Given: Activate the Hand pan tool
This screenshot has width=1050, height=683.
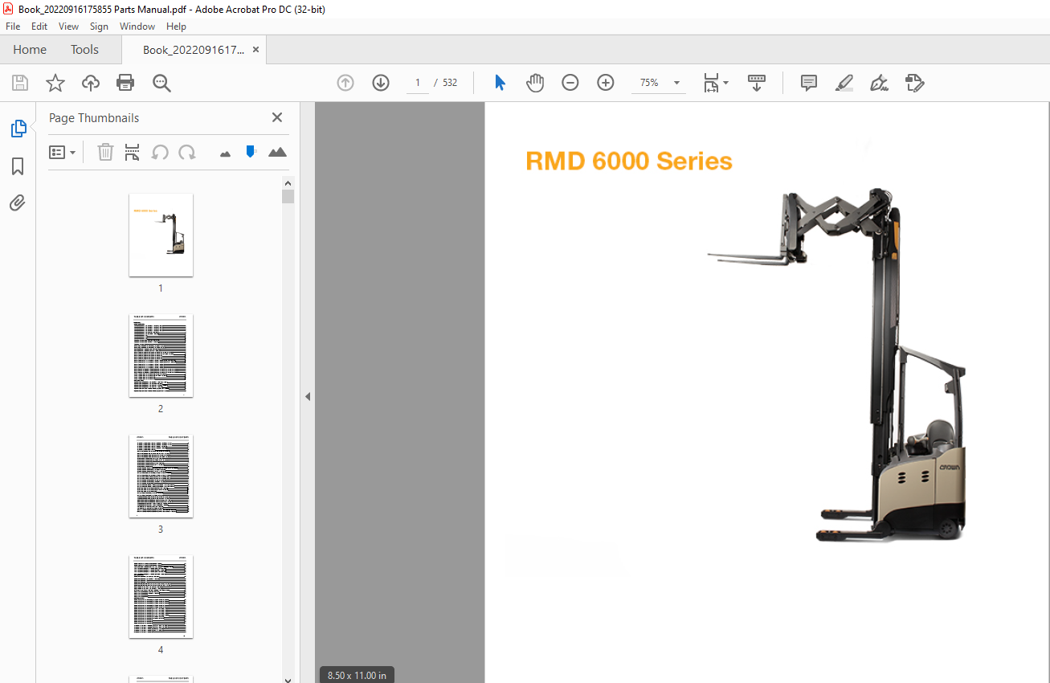Looking at the screenshot, I should coord(535,83).
